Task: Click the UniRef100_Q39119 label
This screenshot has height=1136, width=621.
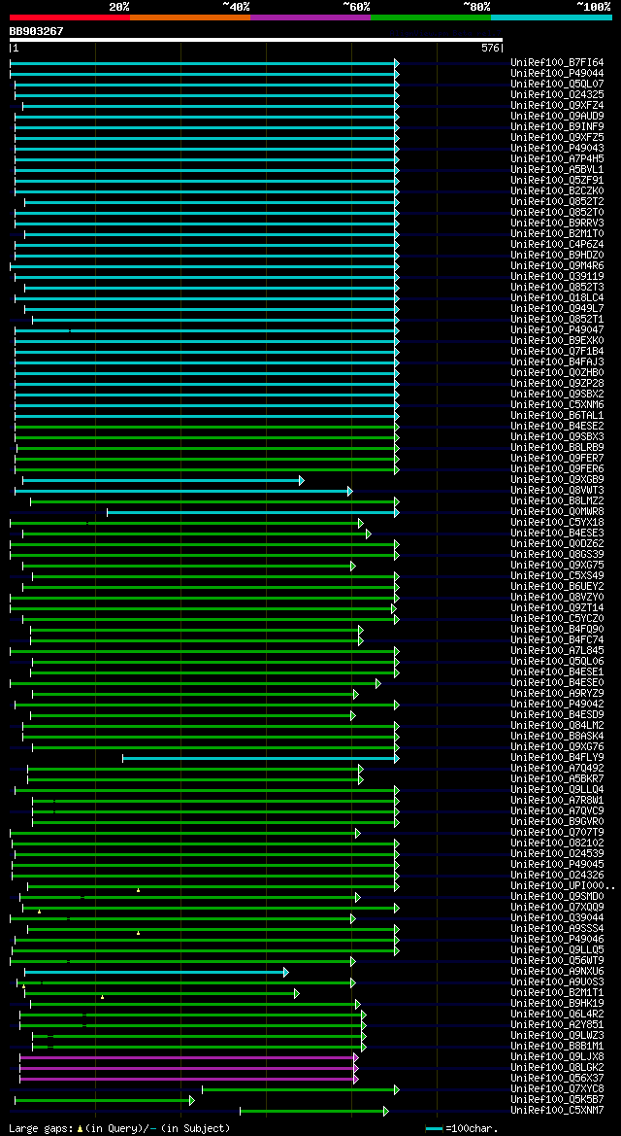Action: pos(557,276)
